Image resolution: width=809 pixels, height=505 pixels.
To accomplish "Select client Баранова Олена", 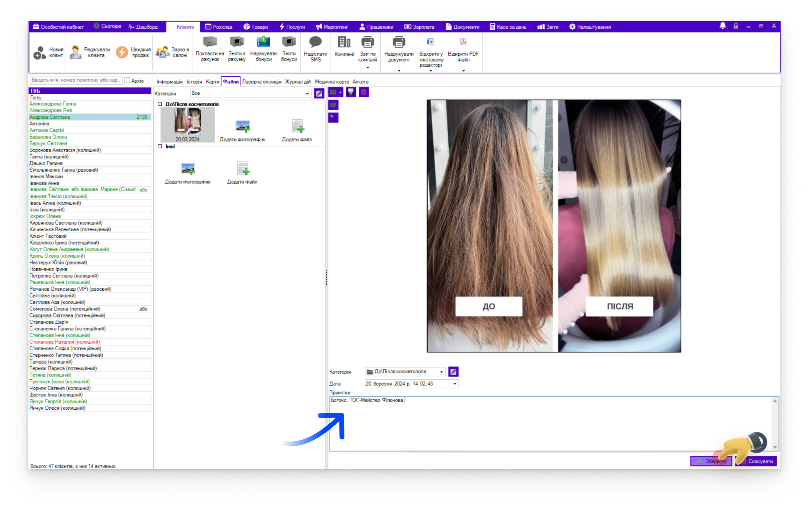I will point(90,137).
